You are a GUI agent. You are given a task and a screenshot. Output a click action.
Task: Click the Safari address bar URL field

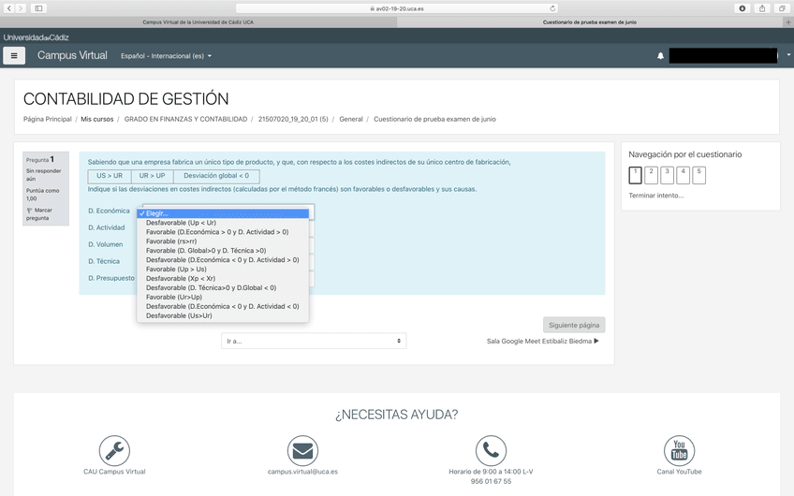397,8
